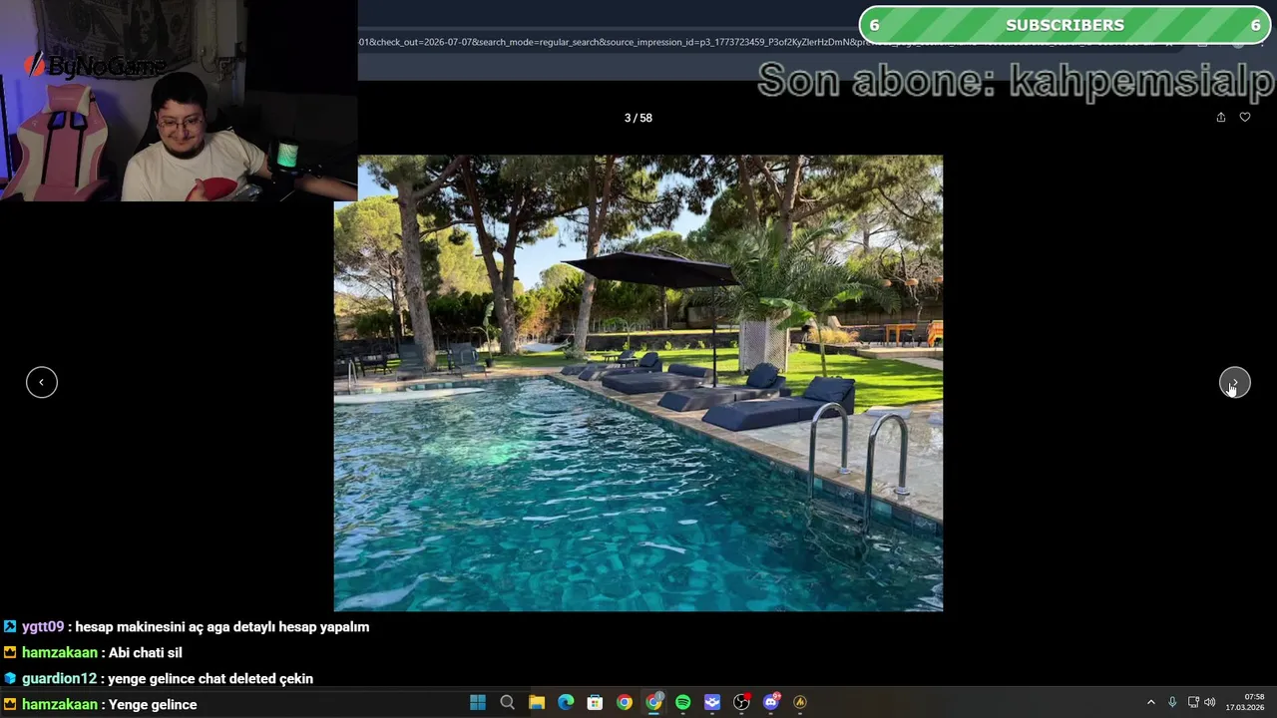
Task: Open the orange flame app in taskbar
Action: [x=800, y=702]
